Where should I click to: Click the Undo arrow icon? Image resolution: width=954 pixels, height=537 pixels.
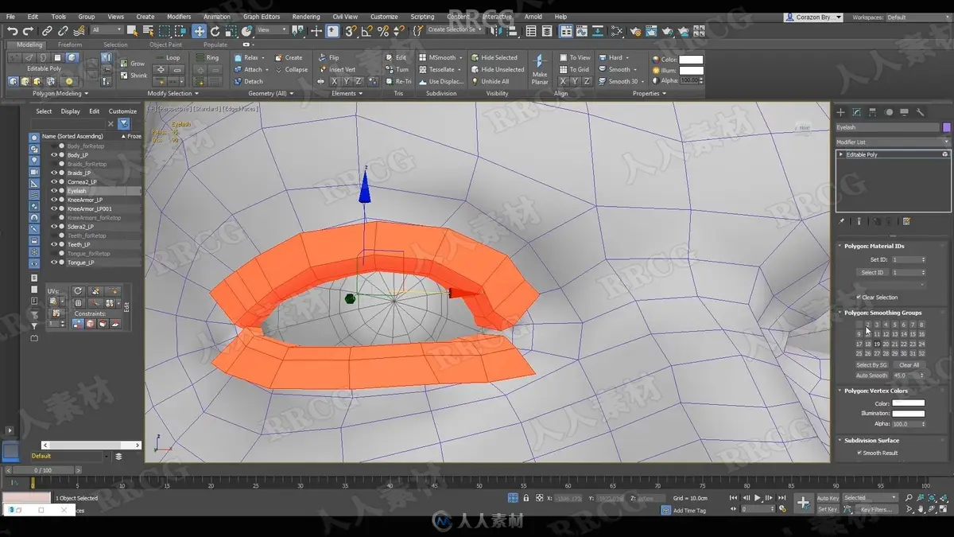[x=13, y=31]
